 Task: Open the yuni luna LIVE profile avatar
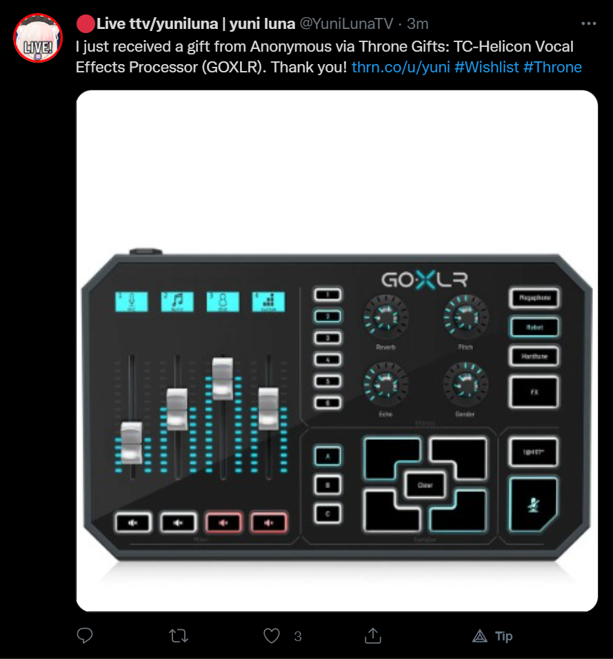tap(38, 38)
